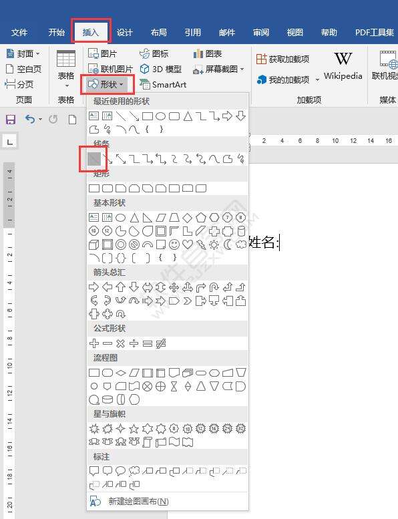
Task: Expand the undo history dropdown arrow
Action: tap(40, 119)
